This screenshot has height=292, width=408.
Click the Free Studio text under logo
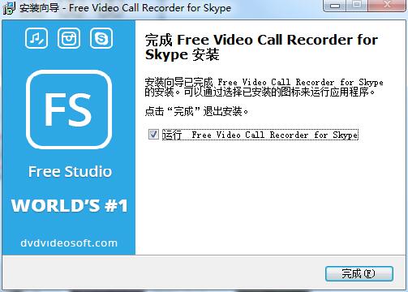(x=70, y=171)
